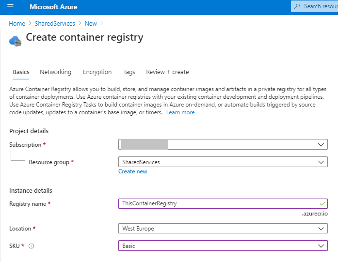Open the Location dropdown
338x262 pixels.
tap(223, 229)
